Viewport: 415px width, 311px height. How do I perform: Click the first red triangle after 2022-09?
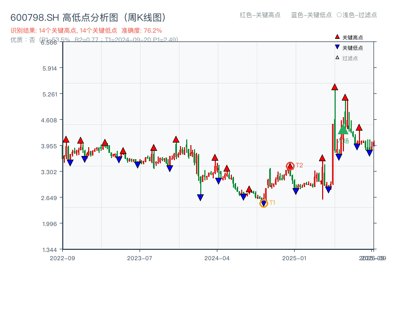click(x=66, y=139)
